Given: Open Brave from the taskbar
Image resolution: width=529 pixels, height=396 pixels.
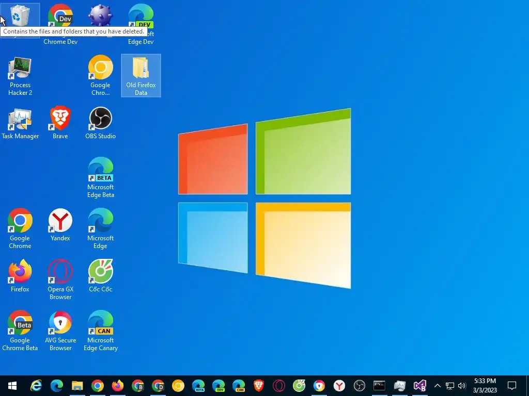Looking at the screenshot, I should coord(259,386).
